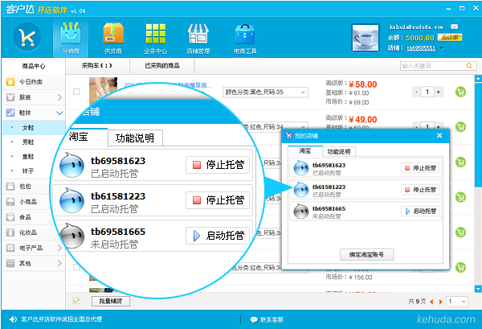Click the product list scrollbar down arrow

478,289
